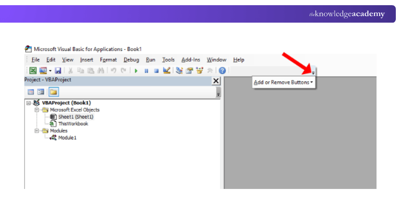
Task: Collapse the VBAProject (Book1) tree node
Action: [29, 103]
